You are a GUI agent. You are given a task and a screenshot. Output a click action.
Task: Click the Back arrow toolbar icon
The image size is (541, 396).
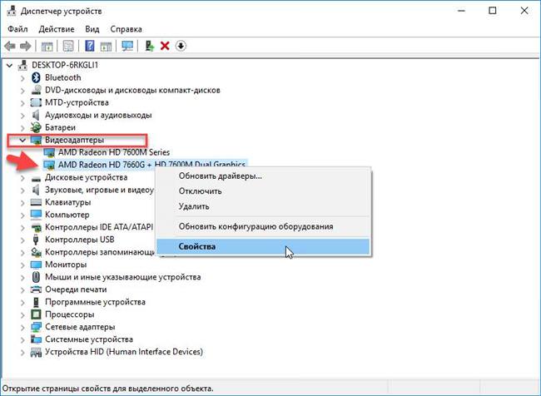(10, 46)
